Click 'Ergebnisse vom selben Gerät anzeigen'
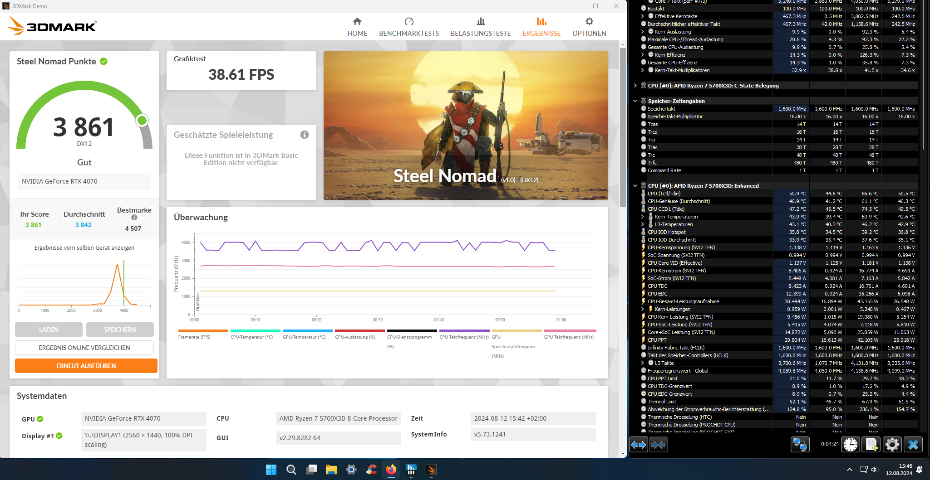Screen dimensions: 930x480 tap(84, 248)
